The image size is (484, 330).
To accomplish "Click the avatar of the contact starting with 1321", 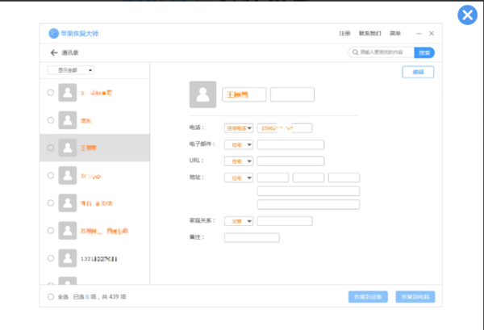I will pyautogui.click(x=68, y=258).
